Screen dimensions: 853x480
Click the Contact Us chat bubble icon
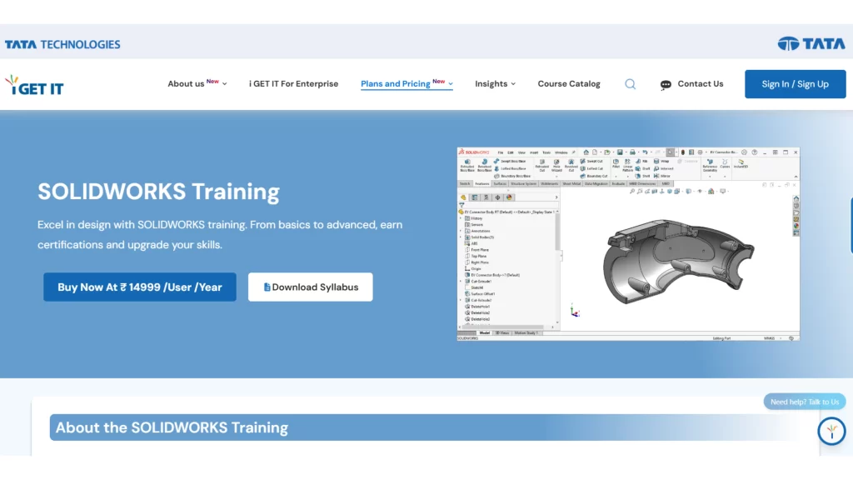tap(666, 84)
